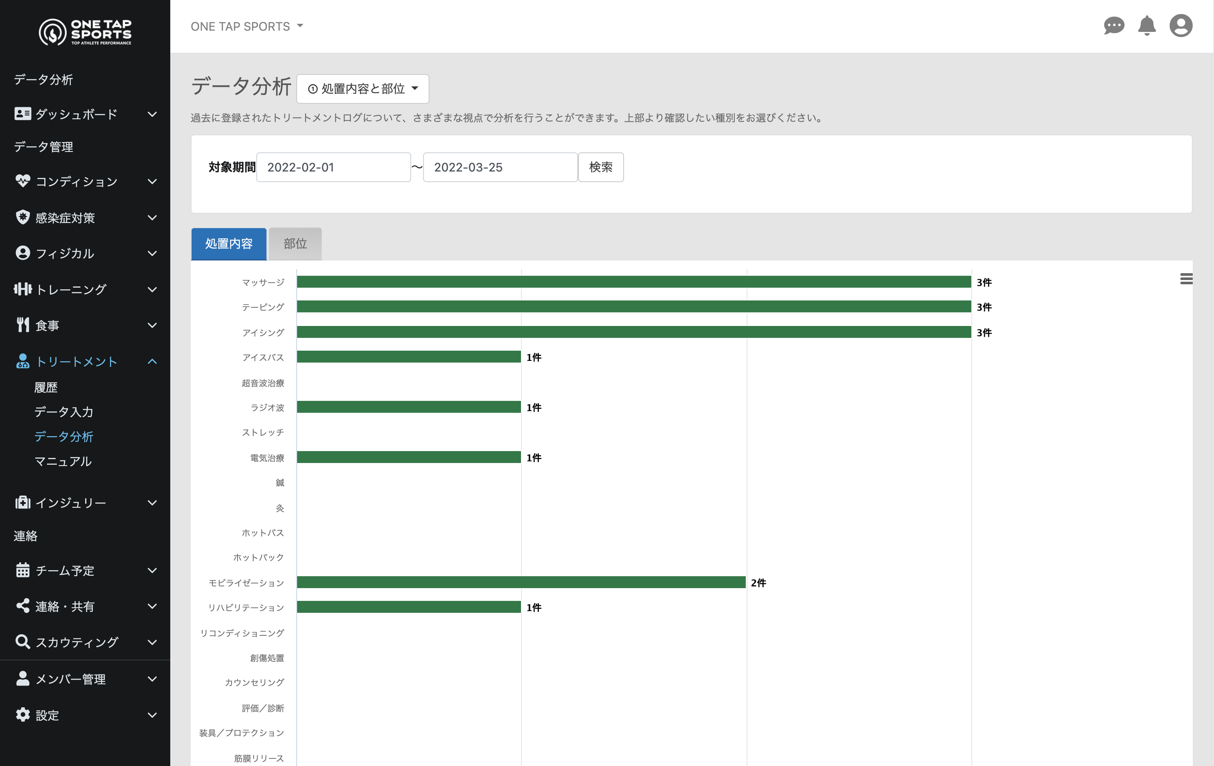Click the インジュリー medical kit icon

point(23,503)
